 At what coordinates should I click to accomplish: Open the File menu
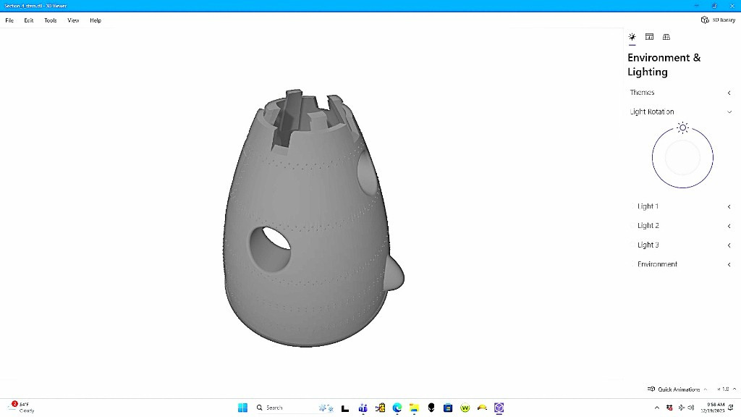(9, 20)
